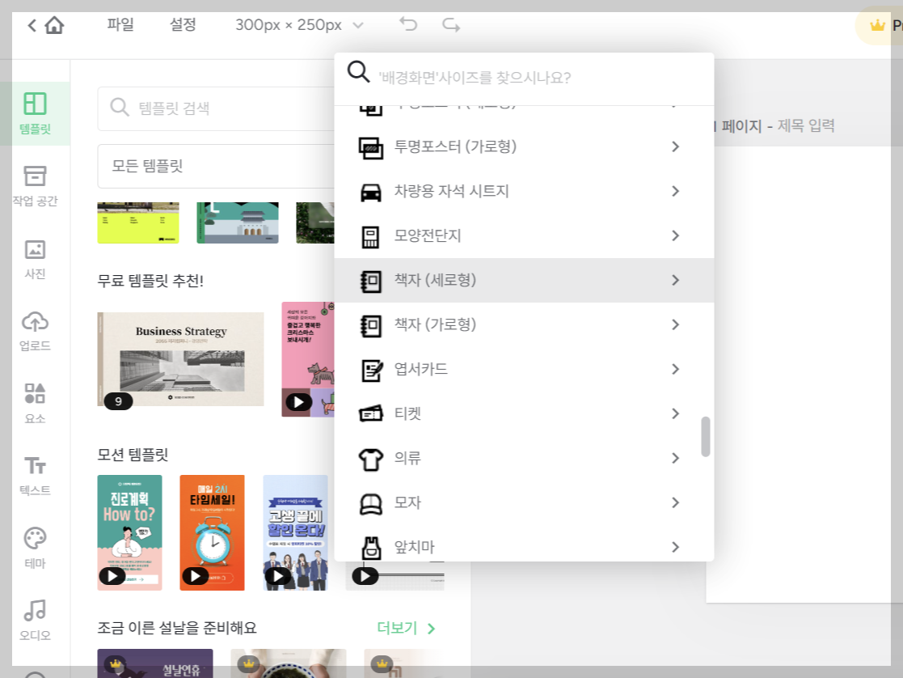
Task: Open the 진로계획 How to? motion template
Action: click(x=129, y=532)
